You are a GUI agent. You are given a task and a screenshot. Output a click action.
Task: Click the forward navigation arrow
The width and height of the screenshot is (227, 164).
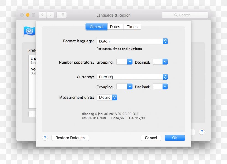50,15
